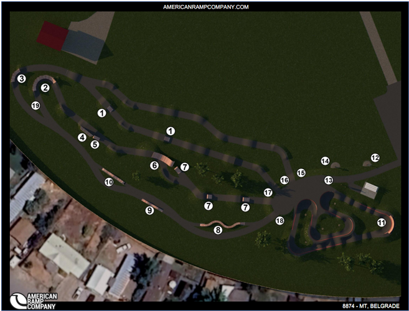Select marker number 18
Screen dimensions: 409x311
[x=280, y=221]
